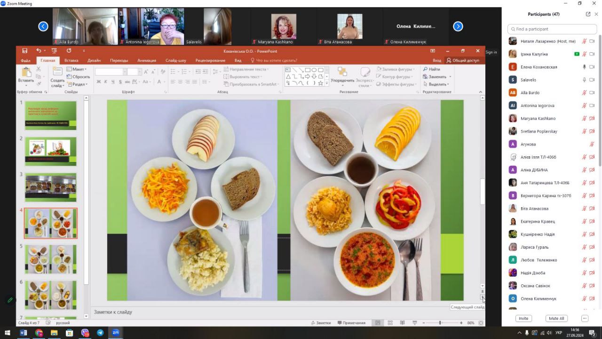Pop out the Participants panel
The image size is (602, 339).
coord(588,14)
